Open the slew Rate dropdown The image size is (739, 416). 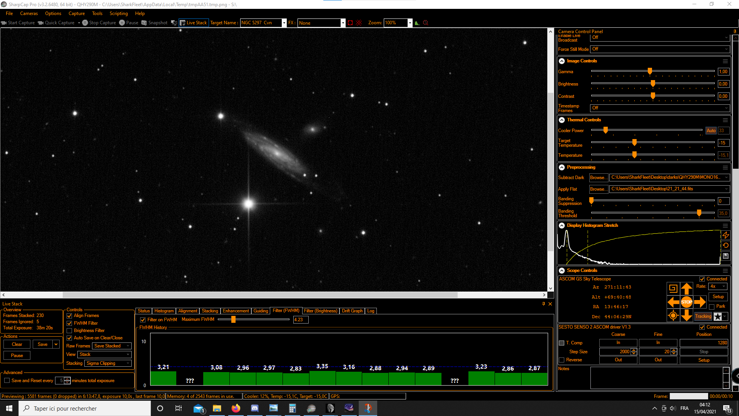coord(718,286)
